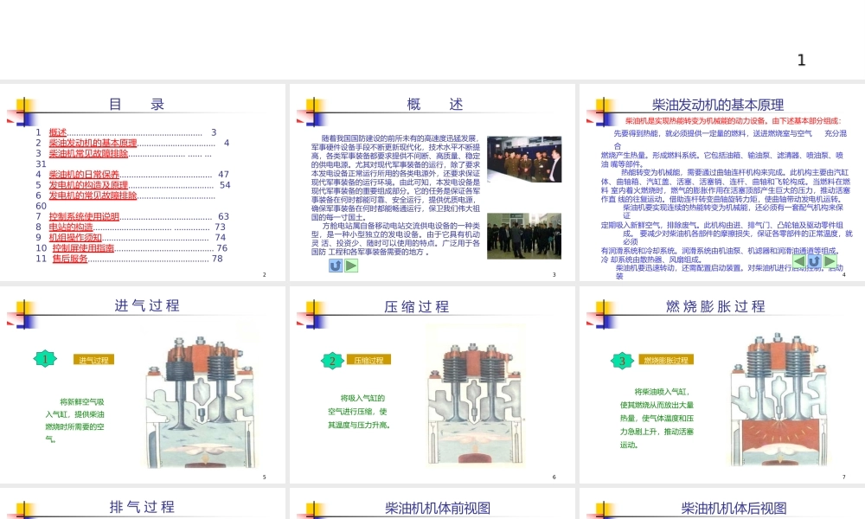Open the 发电机的常见故障排除 contents link

tap(93, 195)
